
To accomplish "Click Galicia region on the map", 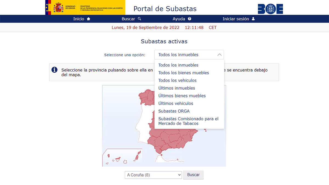I will coord(145,96).
